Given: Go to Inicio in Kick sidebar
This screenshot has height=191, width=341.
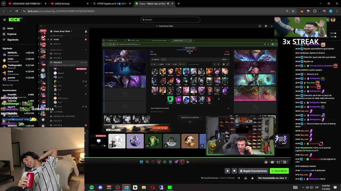Looking at the screenshot, I should (x=10, y=28).
